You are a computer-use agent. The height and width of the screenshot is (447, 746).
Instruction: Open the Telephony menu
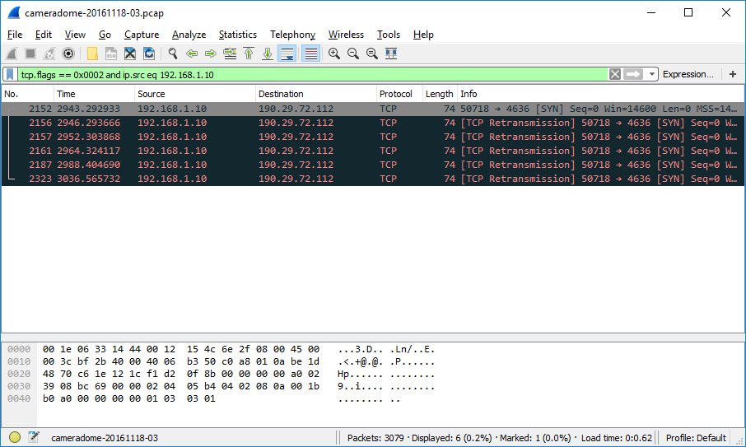tap(292, 35)
